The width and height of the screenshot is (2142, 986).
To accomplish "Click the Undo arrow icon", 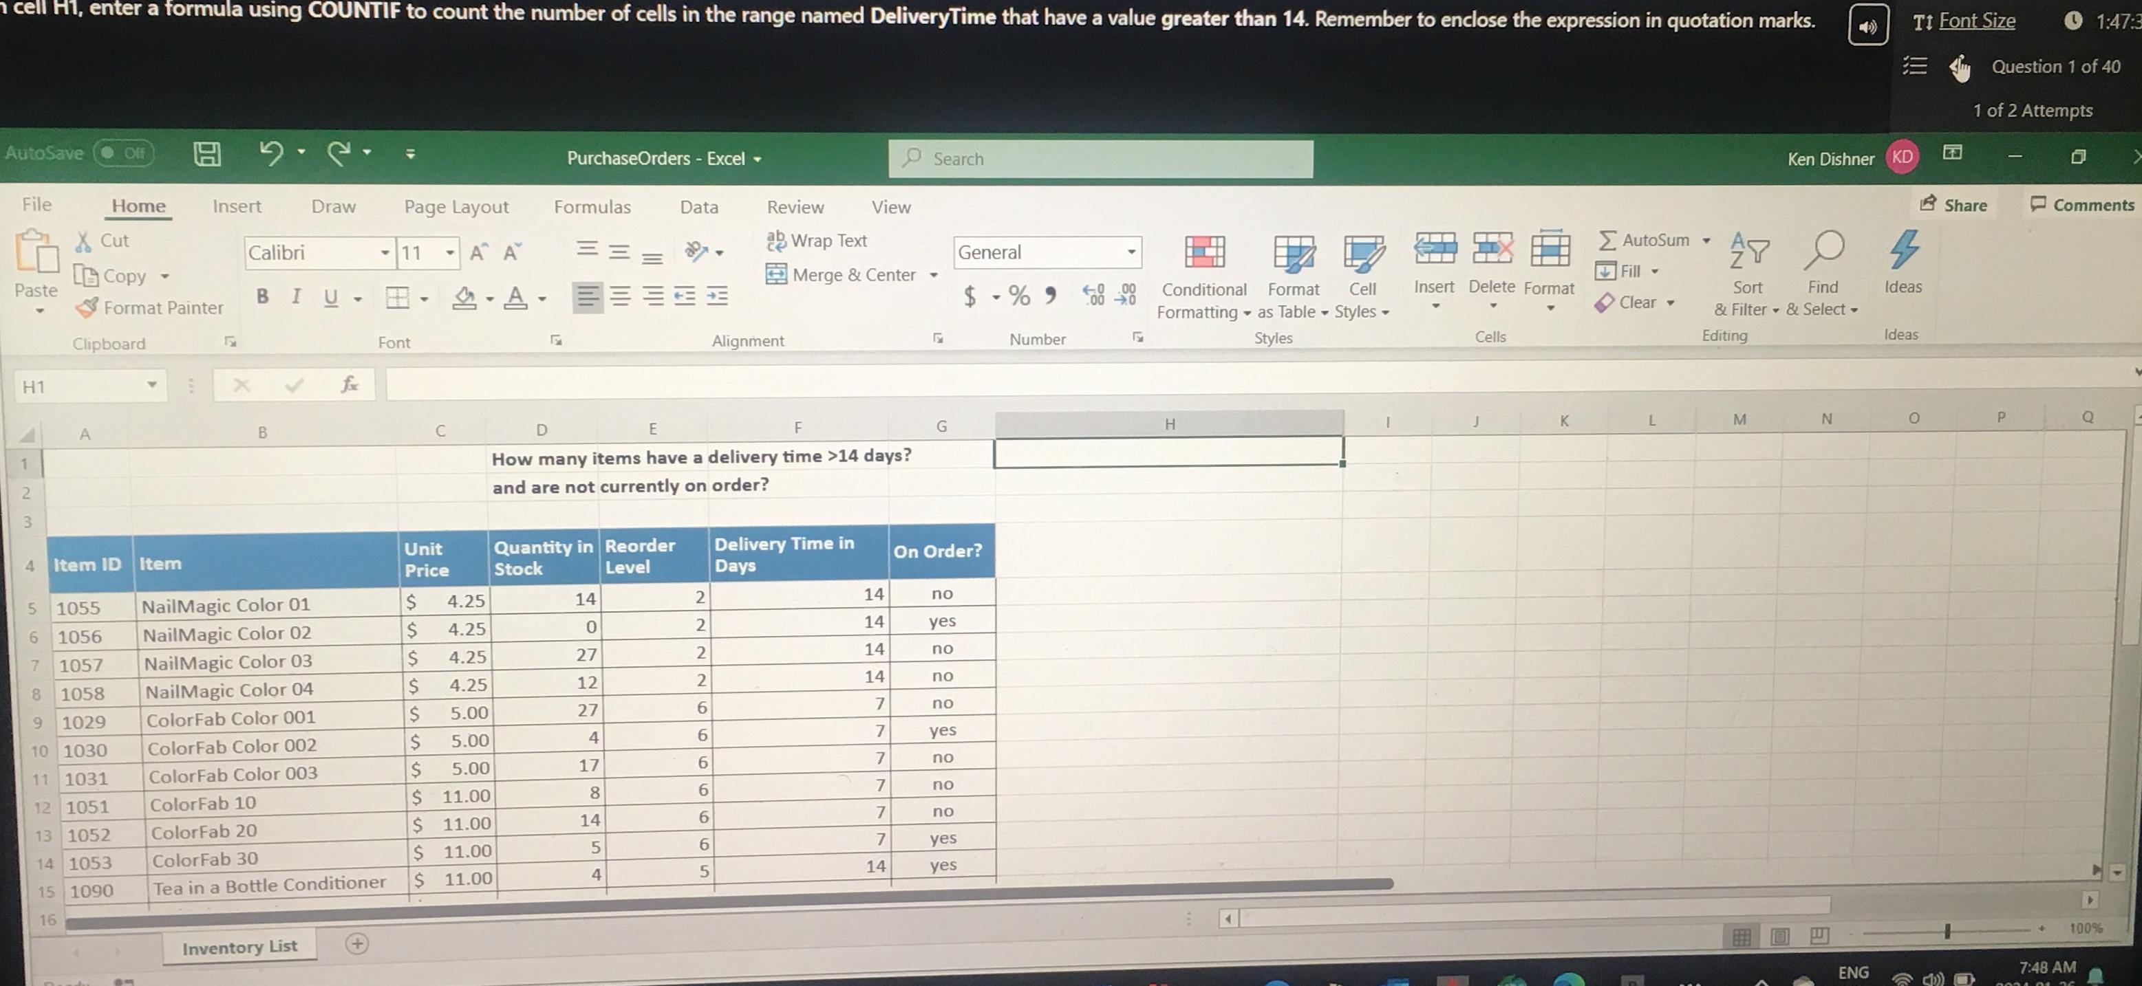I will [271, 153].
